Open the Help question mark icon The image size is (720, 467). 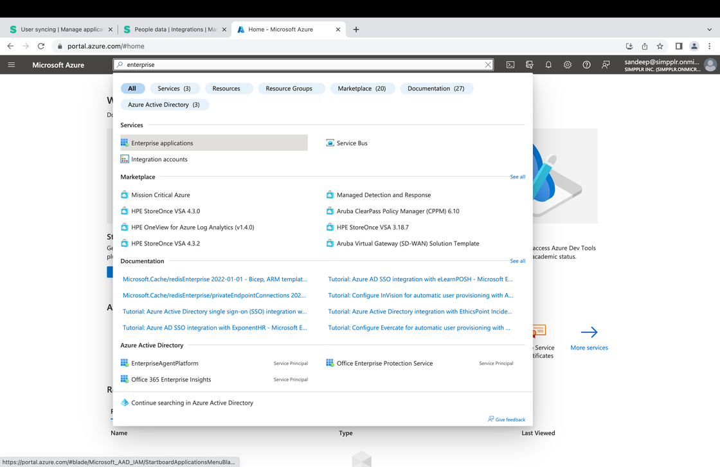pyautogui.click(x=586, y=65)
